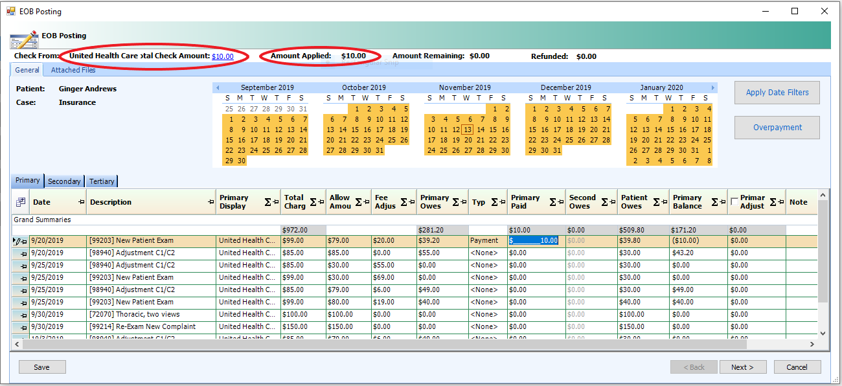Click the grid scrollbar up arrow

pos(823,194)
